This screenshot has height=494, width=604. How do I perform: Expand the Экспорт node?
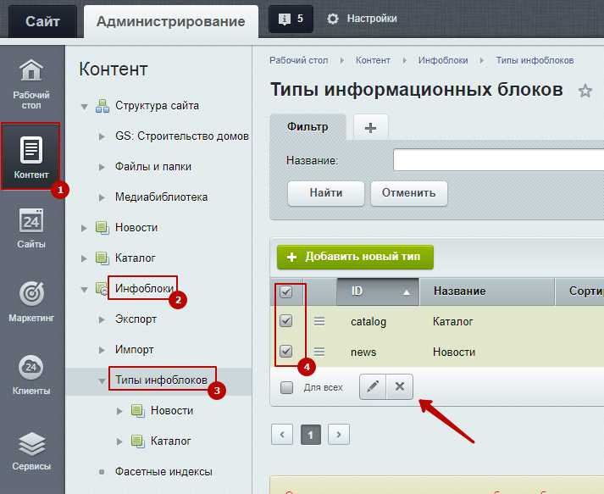[x=102, y=319]
